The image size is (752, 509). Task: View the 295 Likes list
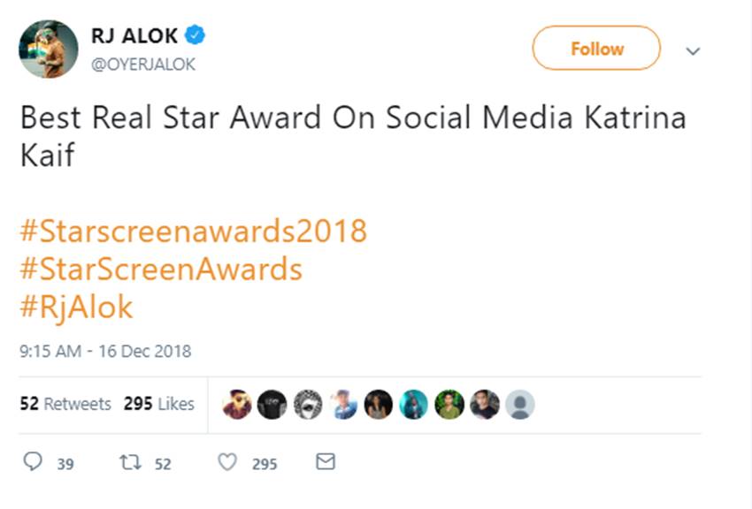159,404
